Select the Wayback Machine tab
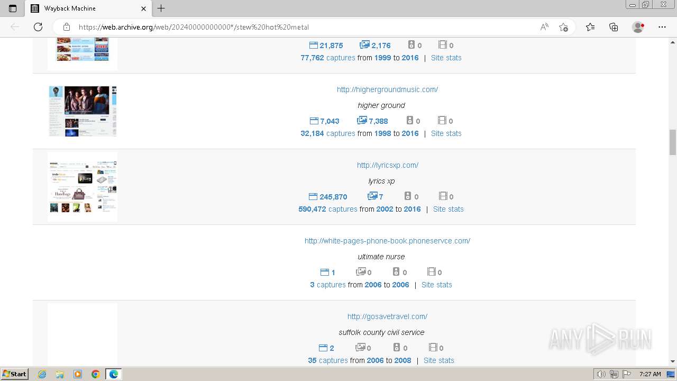677x381 pixels. click(88, 8)
